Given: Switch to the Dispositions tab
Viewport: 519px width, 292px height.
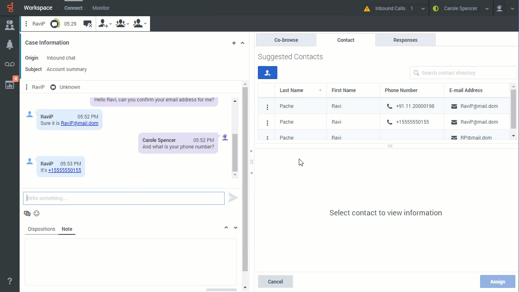Looking at the screenshot, I should 41,229.
